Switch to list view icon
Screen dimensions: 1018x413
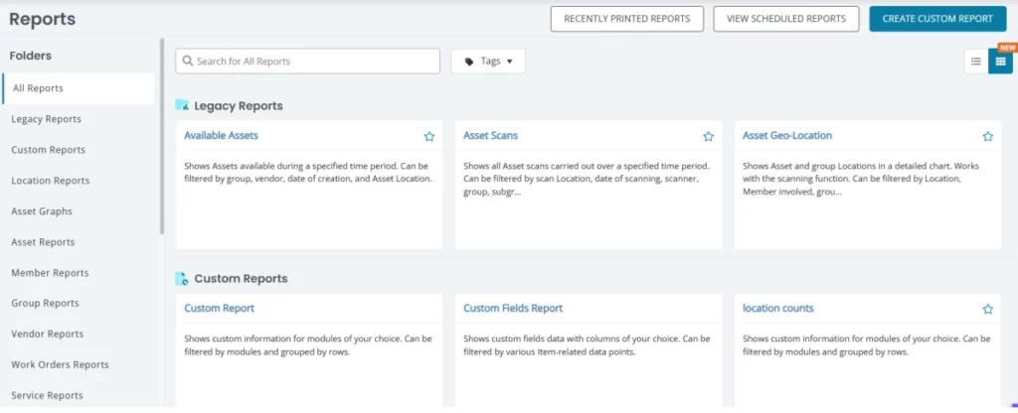pyautogui.click(x=976, y=62)
